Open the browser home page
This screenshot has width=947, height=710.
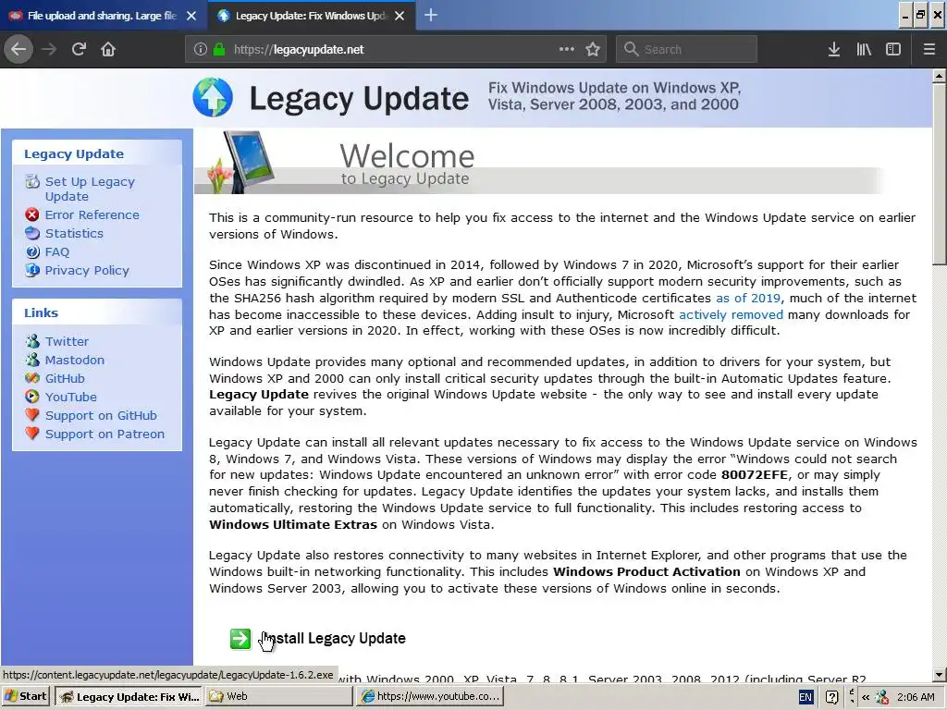(x=108, y=49)
